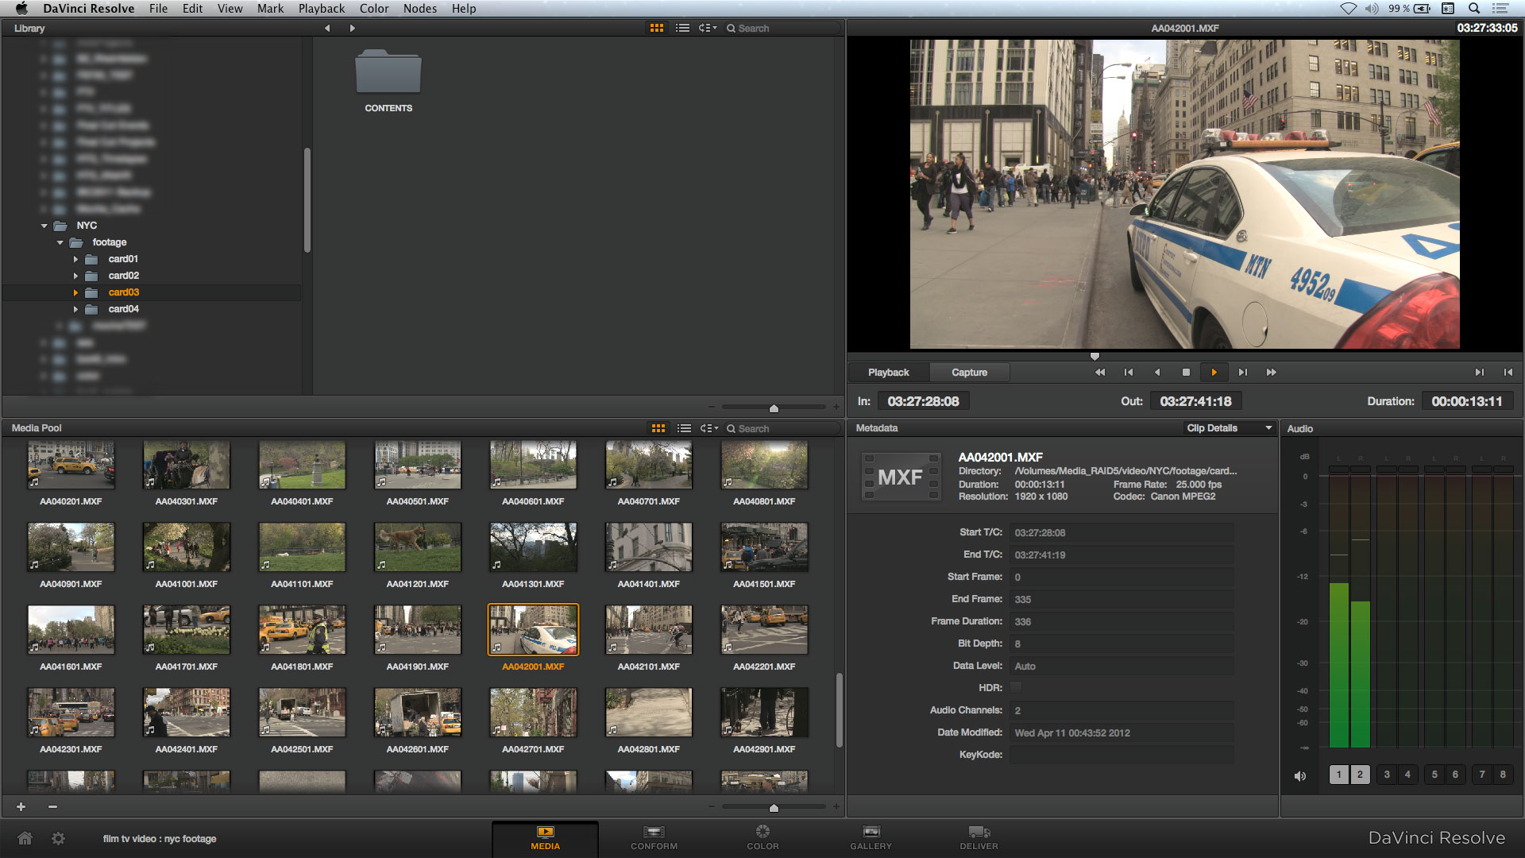Open the Deliver page
Image resolution: width=1525 pixels, height=858 pixels.
979,837
